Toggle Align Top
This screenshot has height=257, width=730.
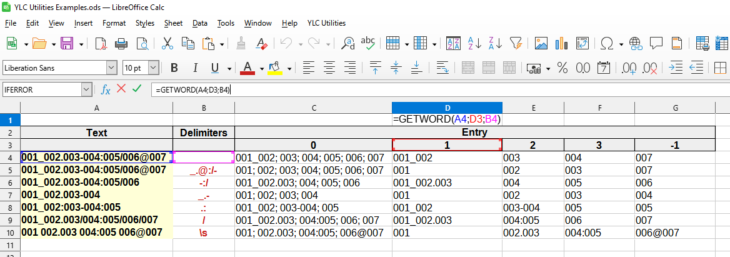click(375, 68)
